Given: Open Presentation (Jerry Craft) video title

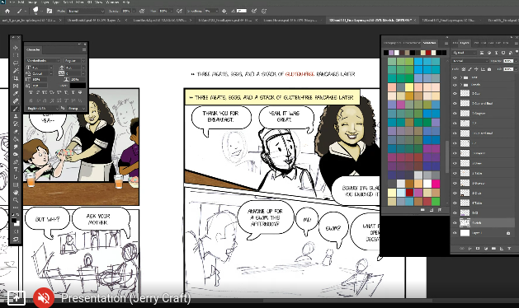Looking at the screenshot, I should point(125,298).
